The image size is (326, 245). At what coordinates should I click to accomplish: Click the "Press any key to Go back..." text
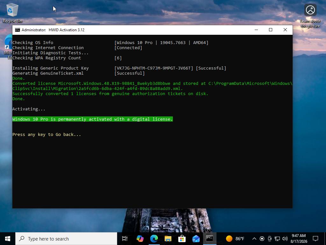click(x=46, y=135)
